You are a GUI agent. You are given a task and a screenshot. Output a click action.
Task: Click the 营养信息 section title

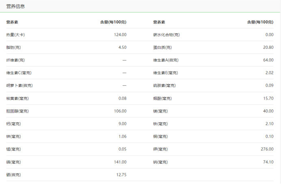click(x=15, y=6)
